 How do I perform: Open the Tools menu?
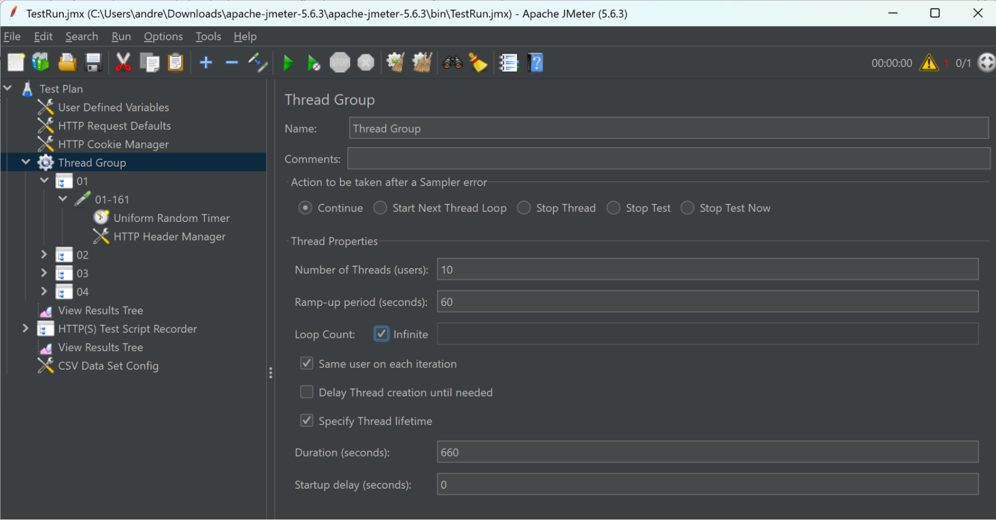[208, 36]
